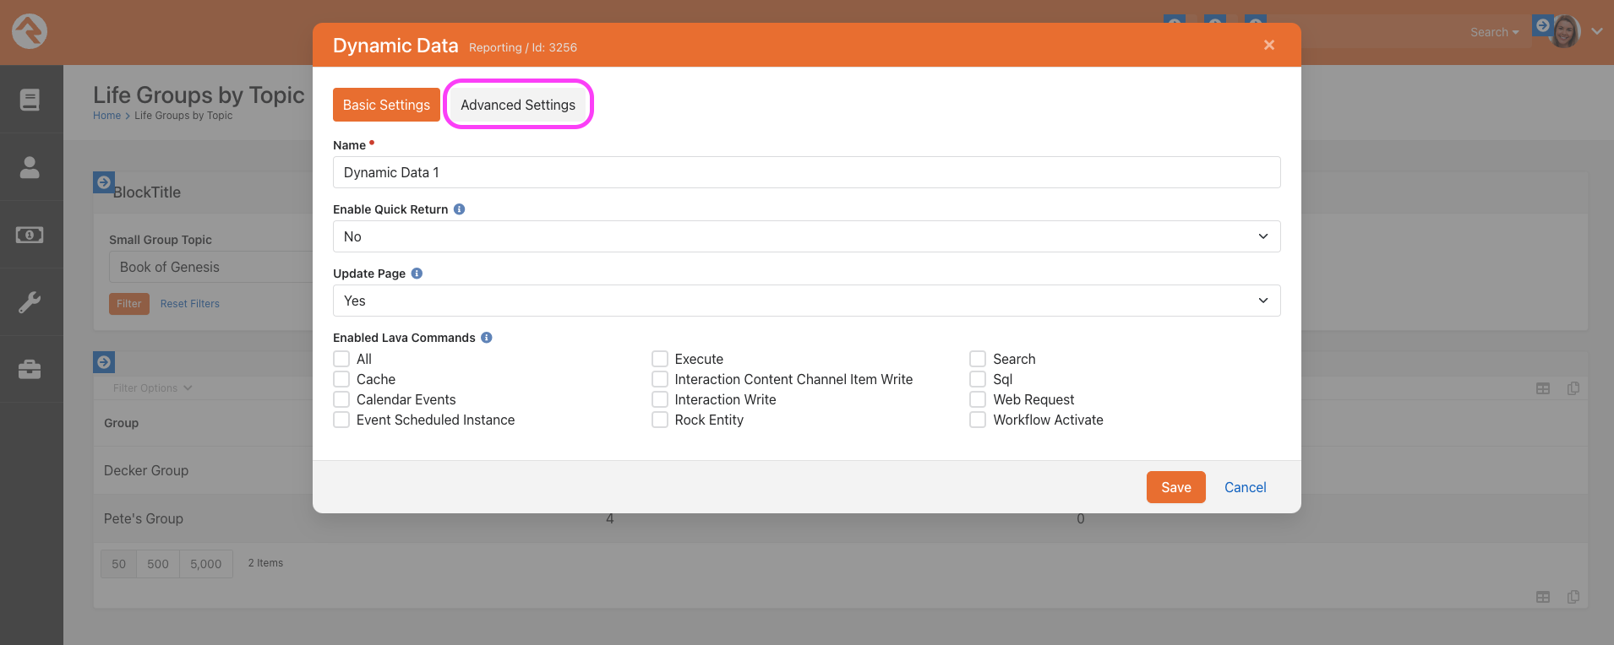Check the Sql checkbox

(x=978, y=379)
